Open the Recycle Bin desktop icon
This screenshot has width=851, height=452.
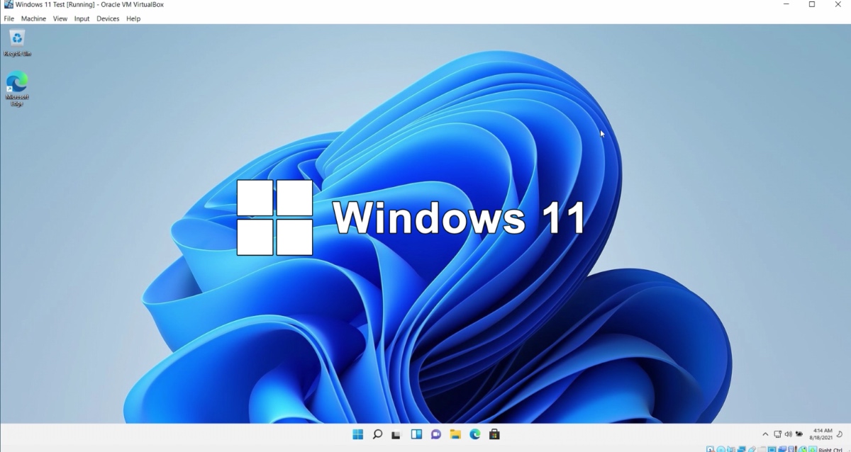tap(17, 43)
